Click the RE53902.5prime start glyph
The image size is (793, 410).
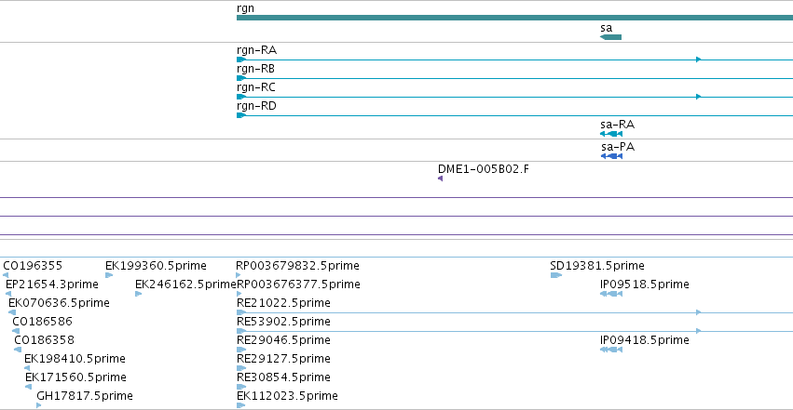241,331
